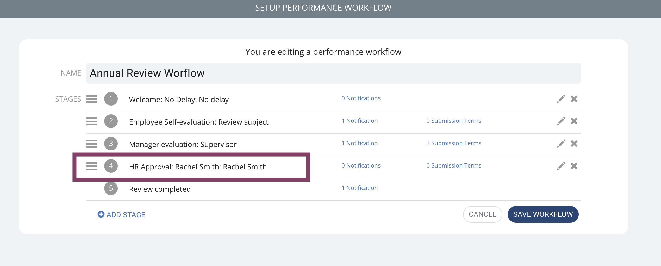Select 'HR Approval: Rachel Smith' stage text
The image size is (661, 266).
tap(198, 167)
